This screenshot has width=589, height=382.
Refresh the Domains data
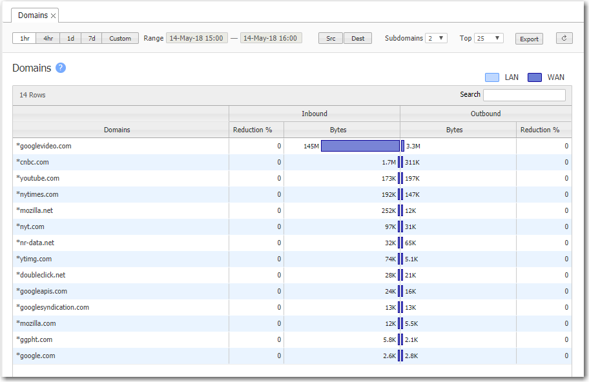pyautogui.click(x=564, y=38)
